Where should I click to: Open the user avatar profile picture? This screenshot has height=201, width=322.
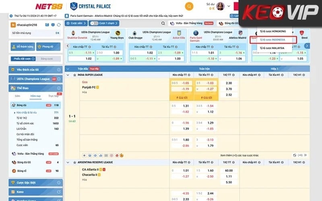(220, 6)
